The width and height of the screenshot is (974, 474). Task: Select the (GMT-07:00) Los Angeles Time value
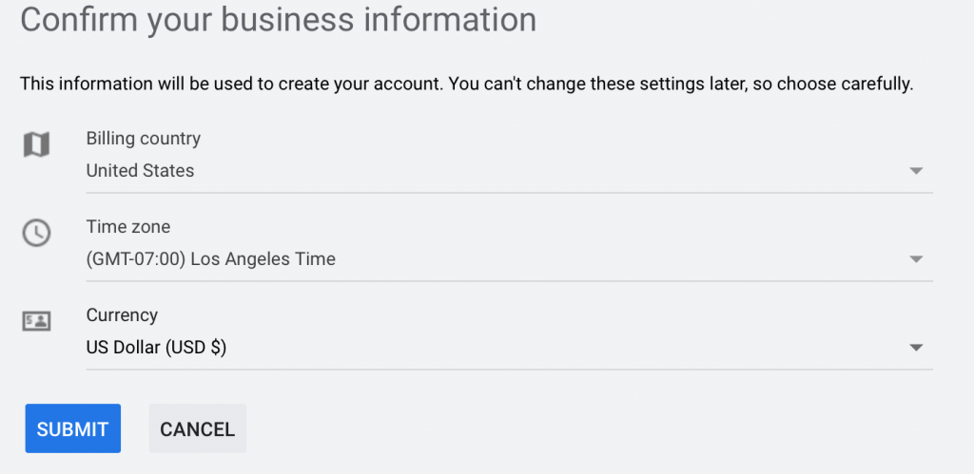click(x=210, y=258)
